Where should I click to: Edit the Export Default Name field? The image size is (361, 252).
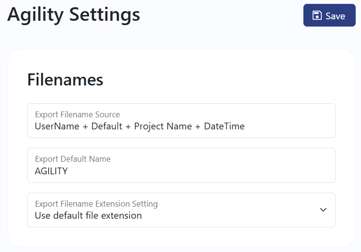point(181,166)
